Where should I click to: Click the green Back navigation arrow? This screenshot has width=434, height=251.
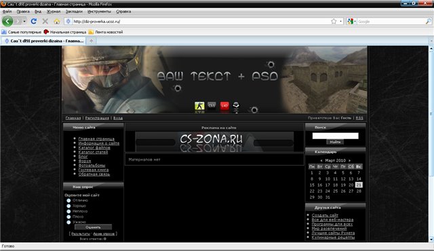[x=7, y=21]
